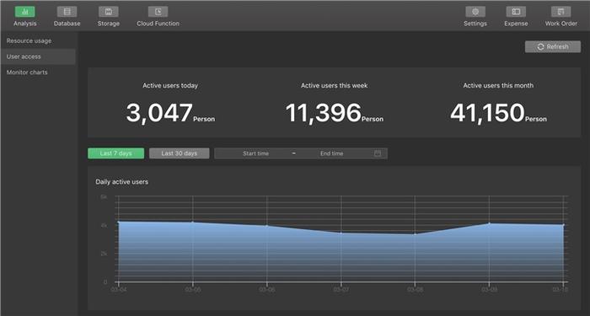
Task: Open the Database toolbar icon
Action: click(67, 12)
